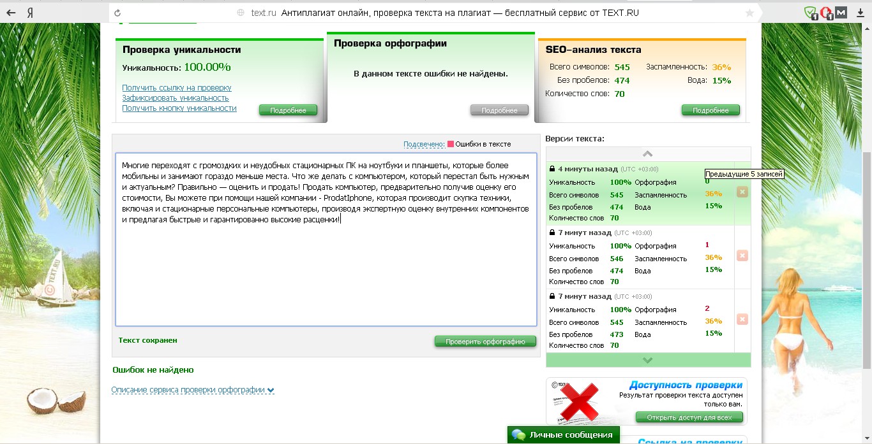872x444 pixels.
Task: Delete the 4 минуты назад version
Action: [x=742, y=192]
